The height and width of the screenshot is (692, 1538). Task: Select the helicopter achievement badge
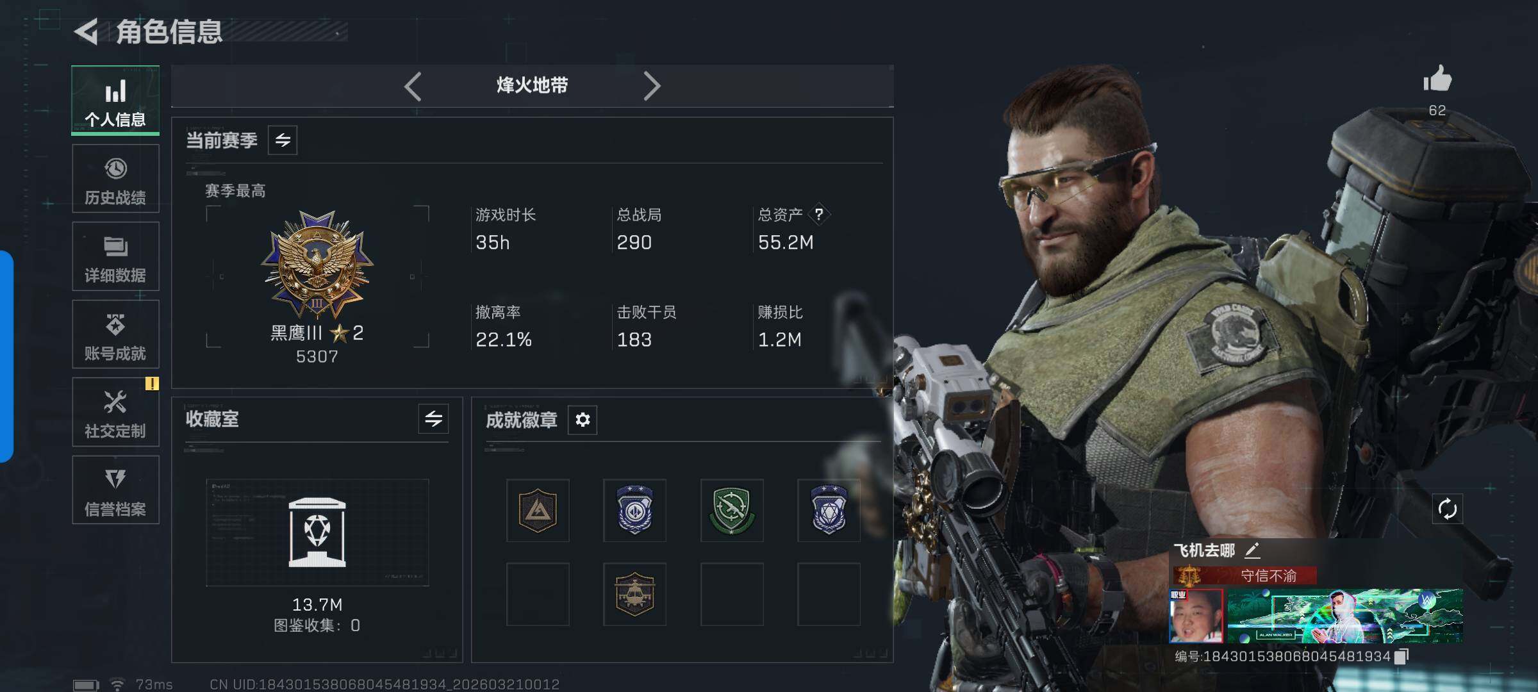click(x=634, y=594)
